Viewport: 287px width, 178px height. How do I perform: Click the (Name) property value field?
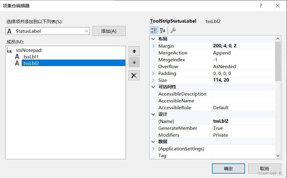pyautogui.click(x=243, y=121)
